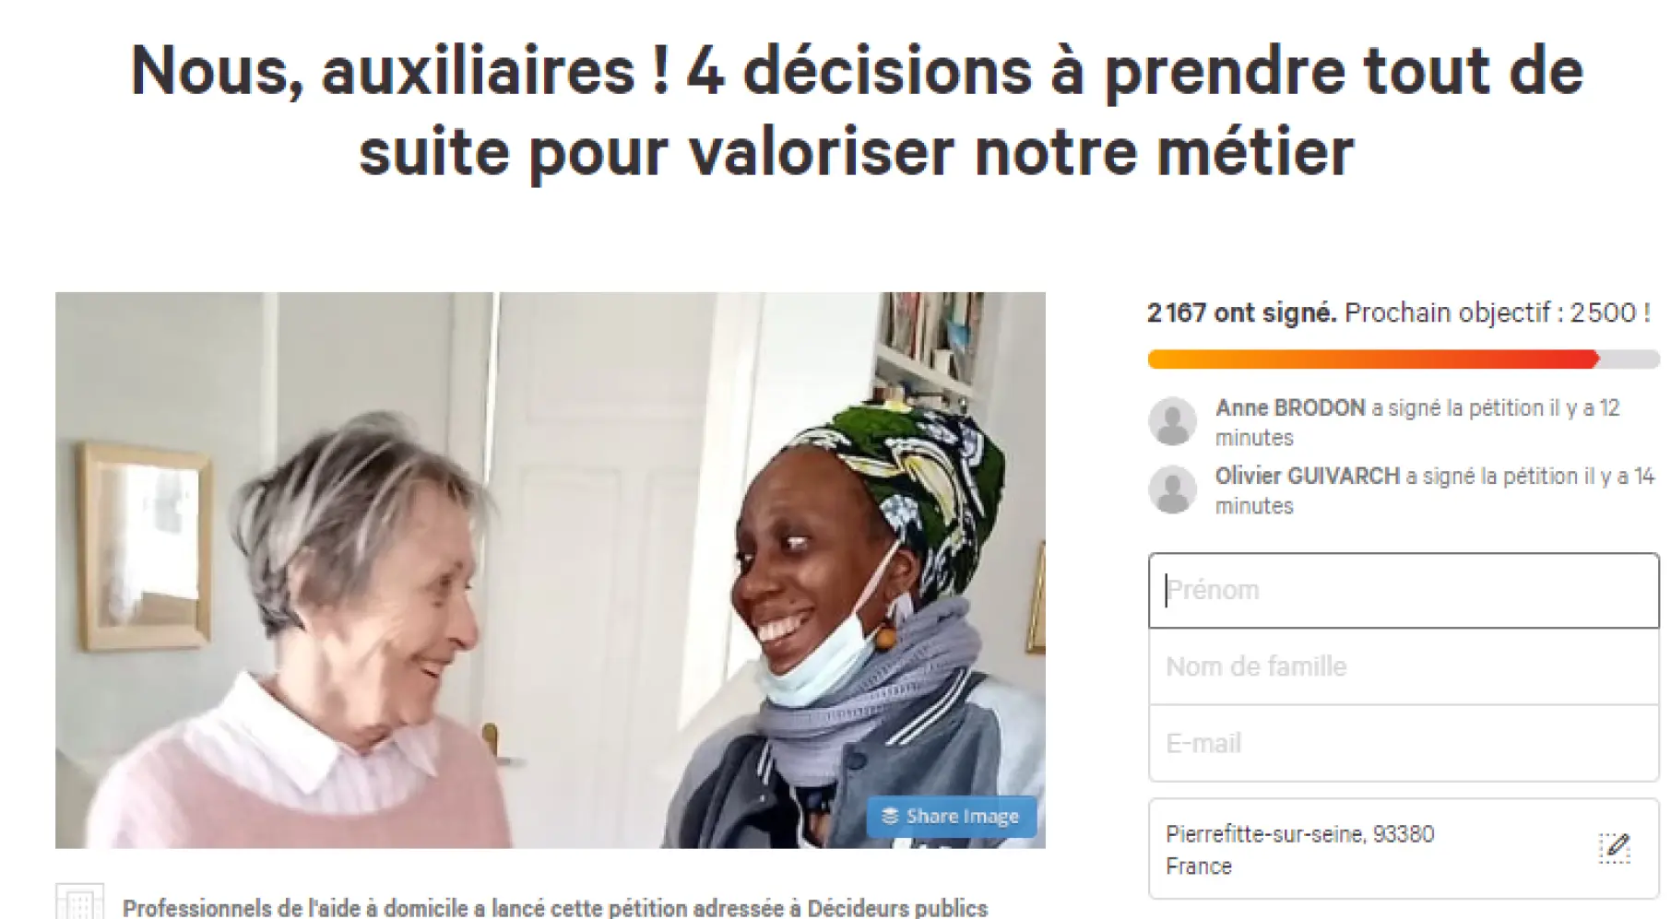Viewport: 1671px width, 919px height.
Task: Click the Pierrefitte-sur-seine location box
Action: [1404, 849]
